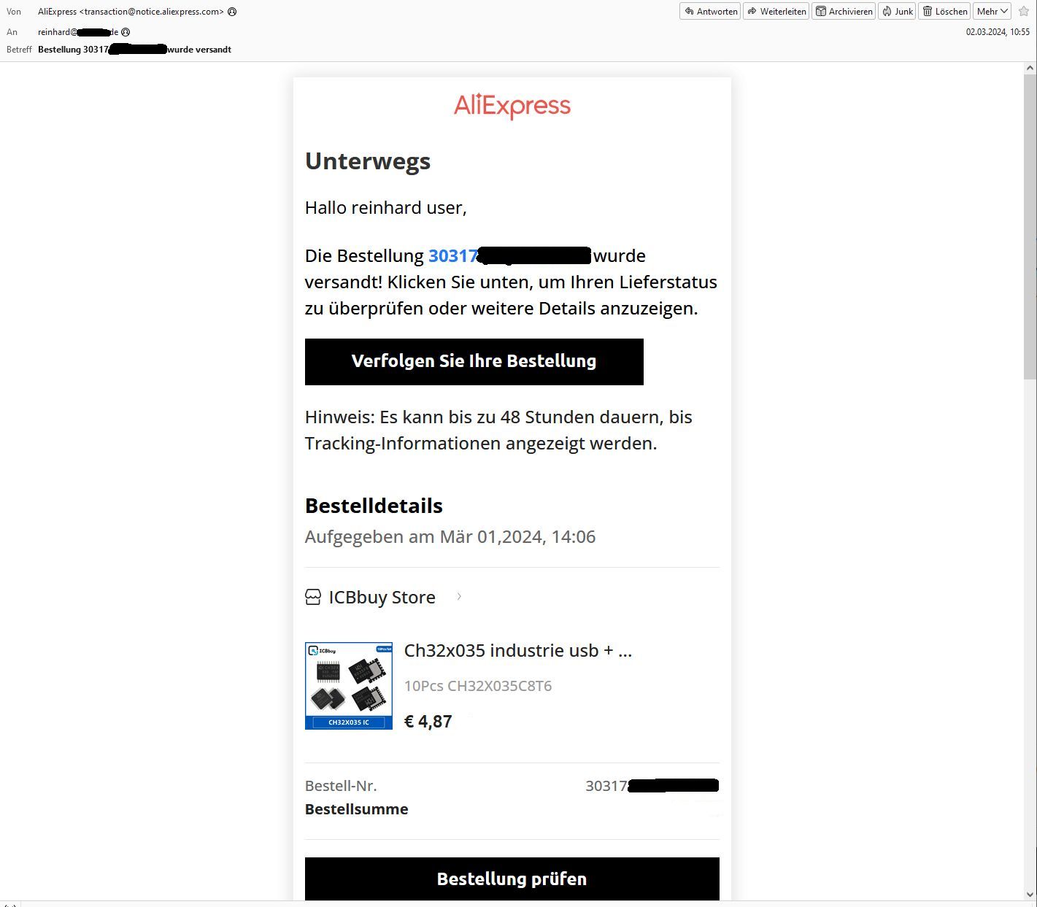Click the Bestell-Nr. label

click(341, 786)
